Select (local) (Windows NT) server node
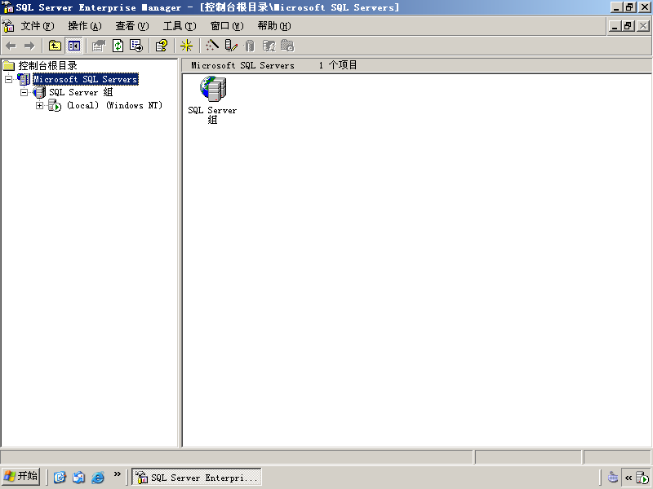The height and width of the screenshot is (489, 653). click(x=114, y=106)
